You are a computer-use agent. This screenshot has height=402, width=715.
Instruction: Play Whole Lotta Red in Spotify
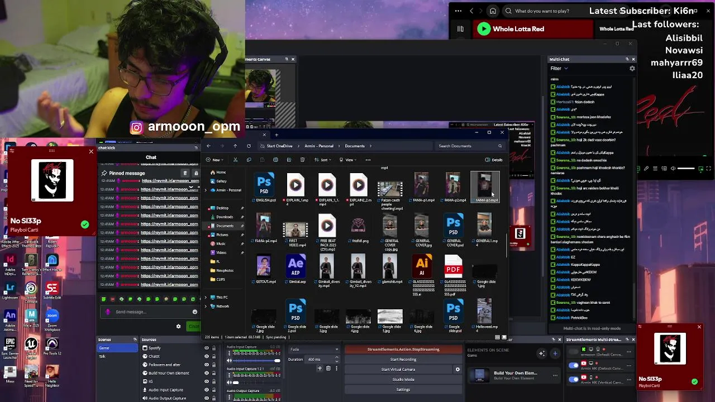click(484, 29)
